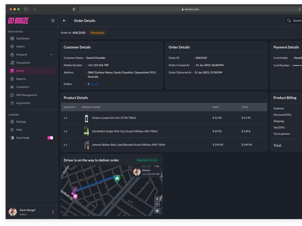Click mobile number +61 123 456 789 in Customer Details
Screen dimensions: 302x226
[x=98, y=65]
